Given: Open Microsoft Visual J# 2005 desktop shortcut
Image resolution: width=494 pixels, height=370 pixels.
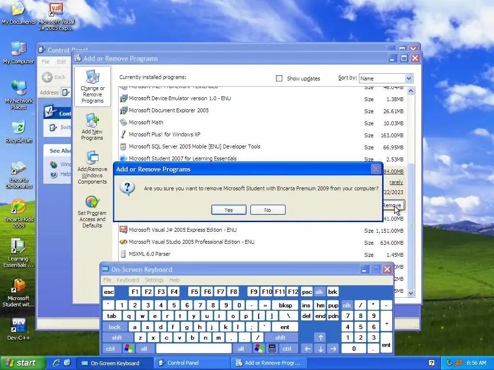Looking at the screenshot, I should coord(56,16).
